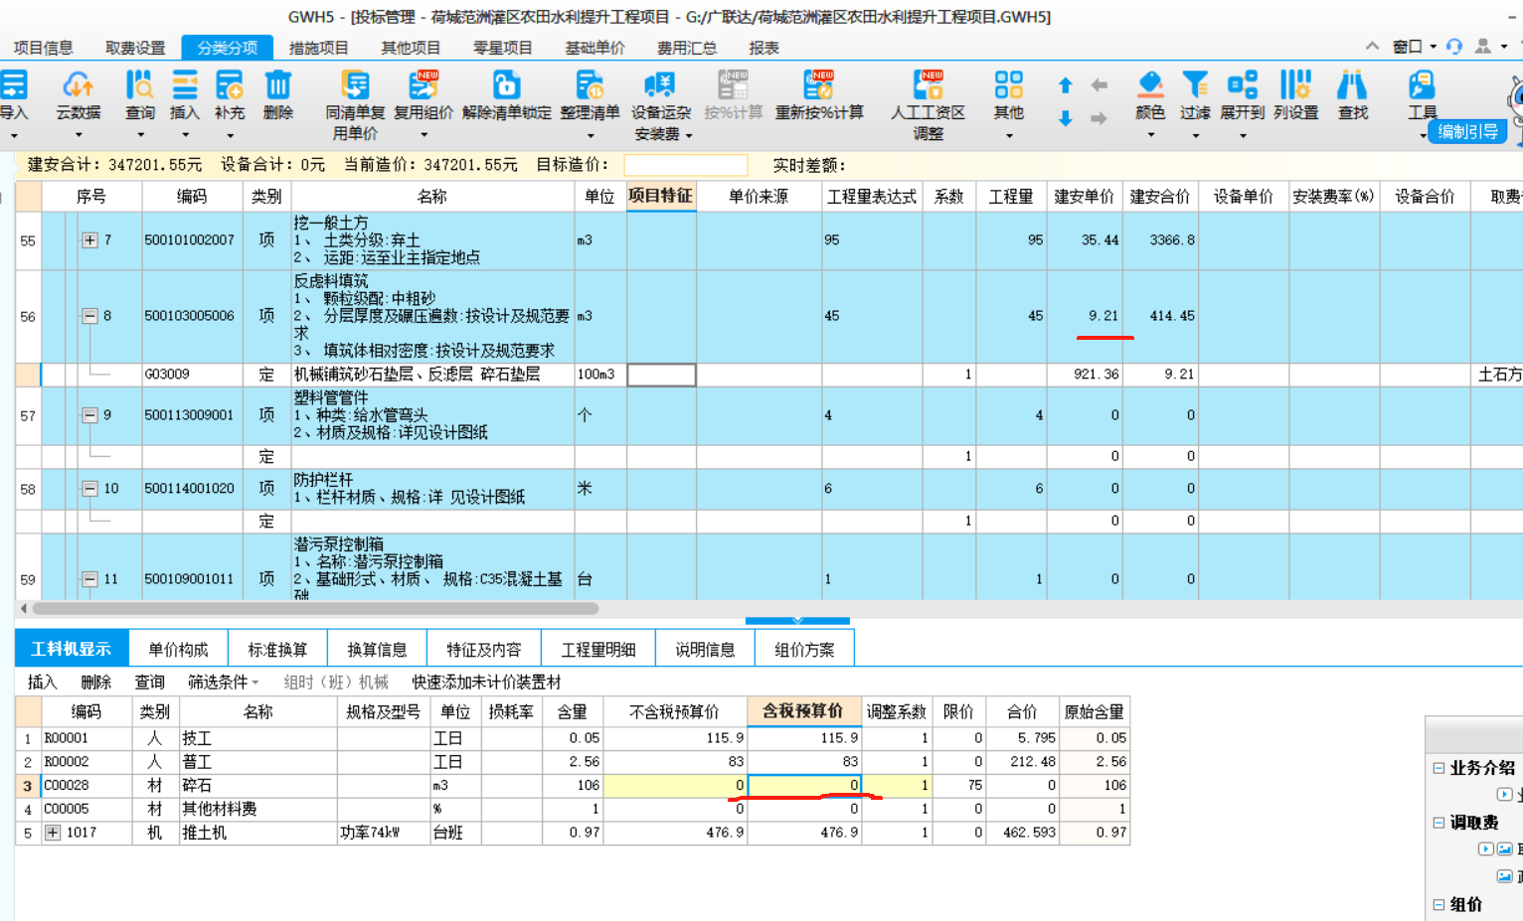This screenshot has height=921, width=1523.
Task: Collapse row 10 item 500114001020
Action: 89,489
